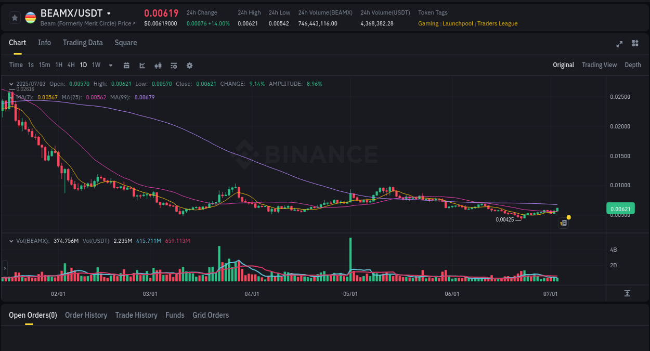
Task: Toggle BEAMX/USDT as a favorite pair
Action: coord(14,17)
